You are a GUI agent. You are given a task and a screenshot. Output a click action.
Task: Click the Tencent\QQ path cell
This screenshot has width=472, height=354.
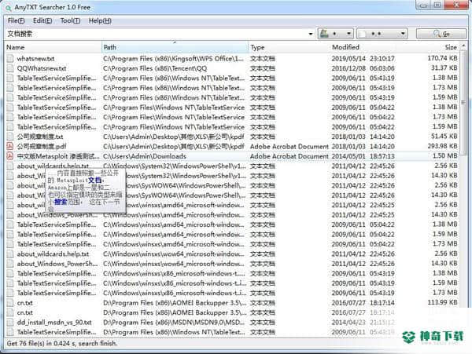pyautogui.click(x=155, y=68)
